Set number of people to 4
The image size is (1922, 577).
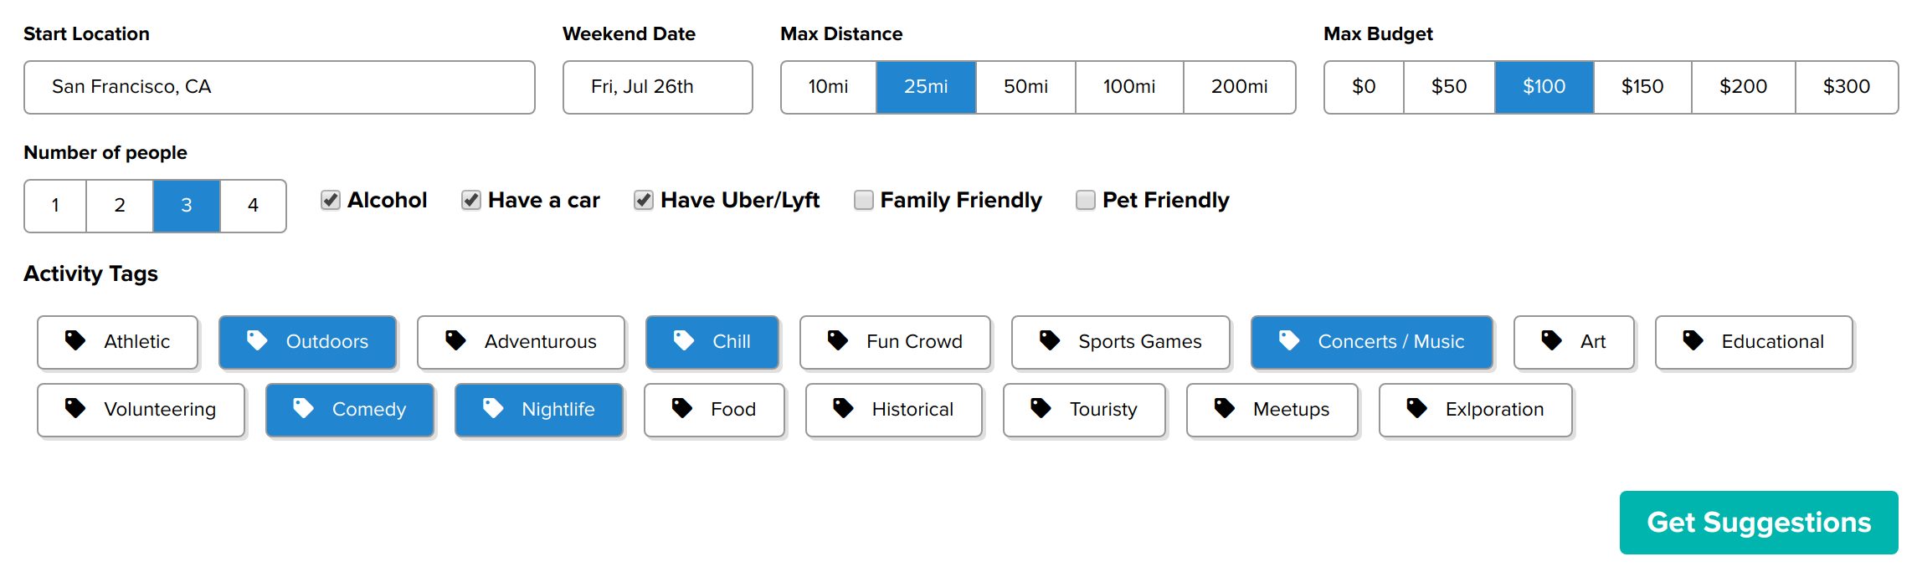click(x=253, y=206)
